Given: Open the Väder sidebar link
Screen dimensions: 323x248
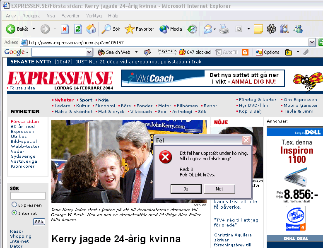Looking at the screenshot, I should pos(17,151).
